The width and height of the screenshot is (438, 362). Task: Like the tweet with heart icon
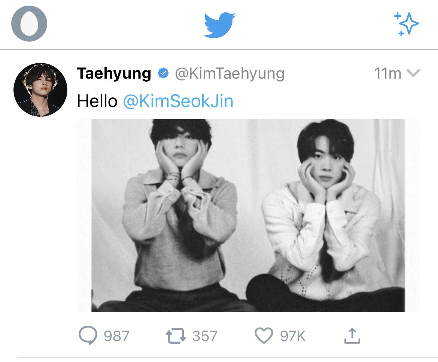click(x=264, y=336)
